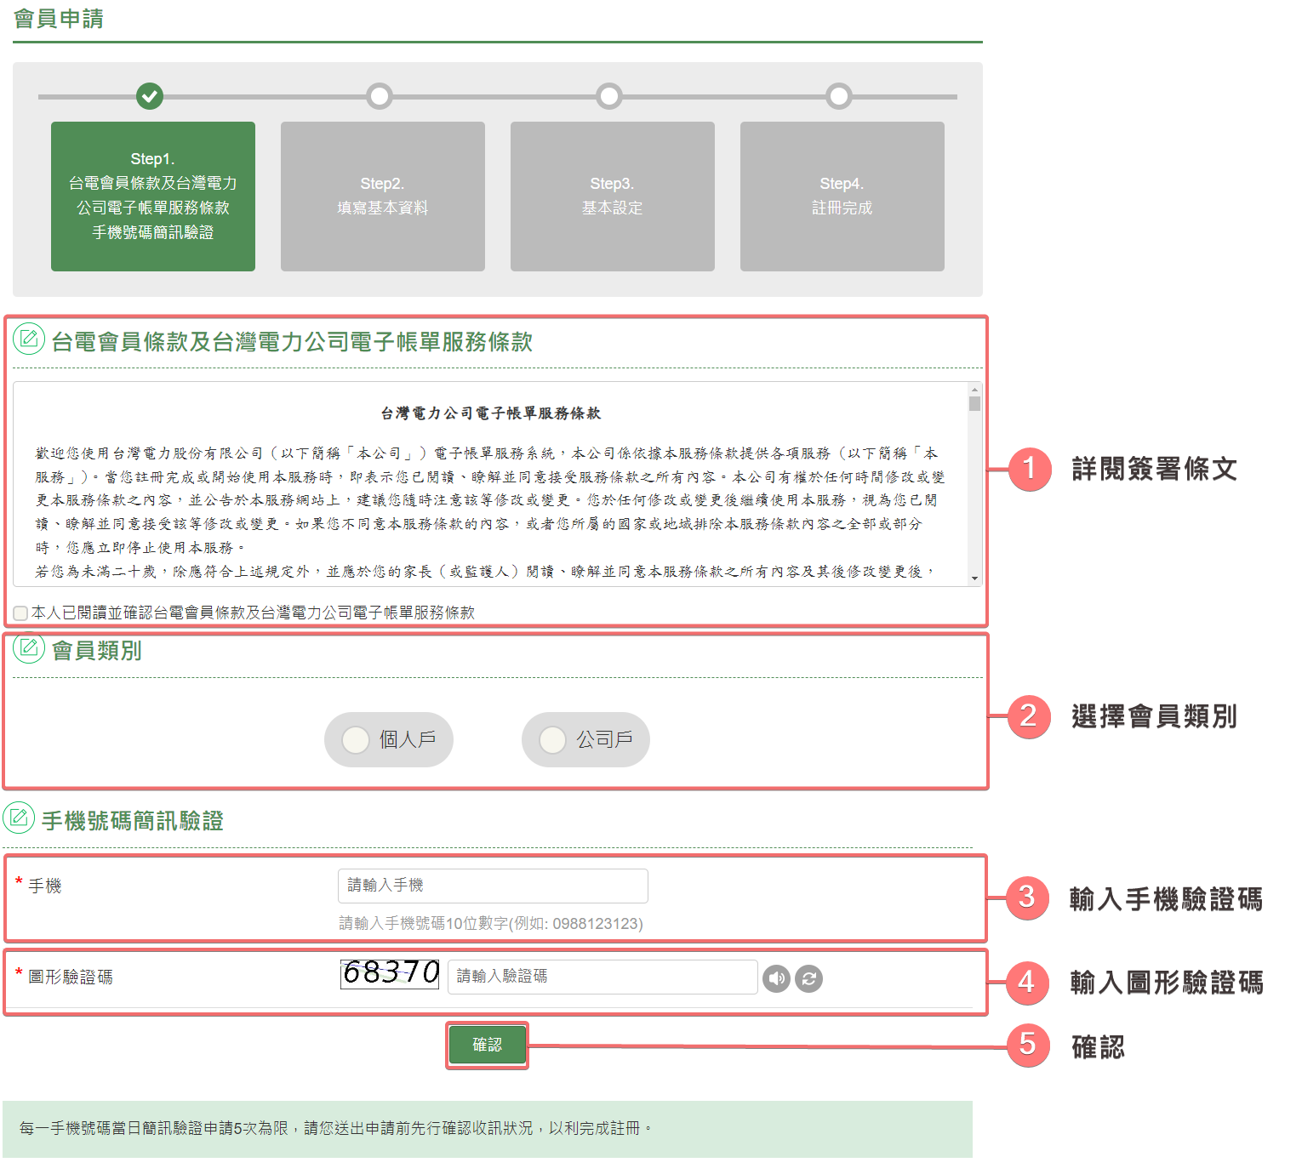Focus the 請輸入手機 phone input field
1302x1174 pixels.
click(493, 886)
